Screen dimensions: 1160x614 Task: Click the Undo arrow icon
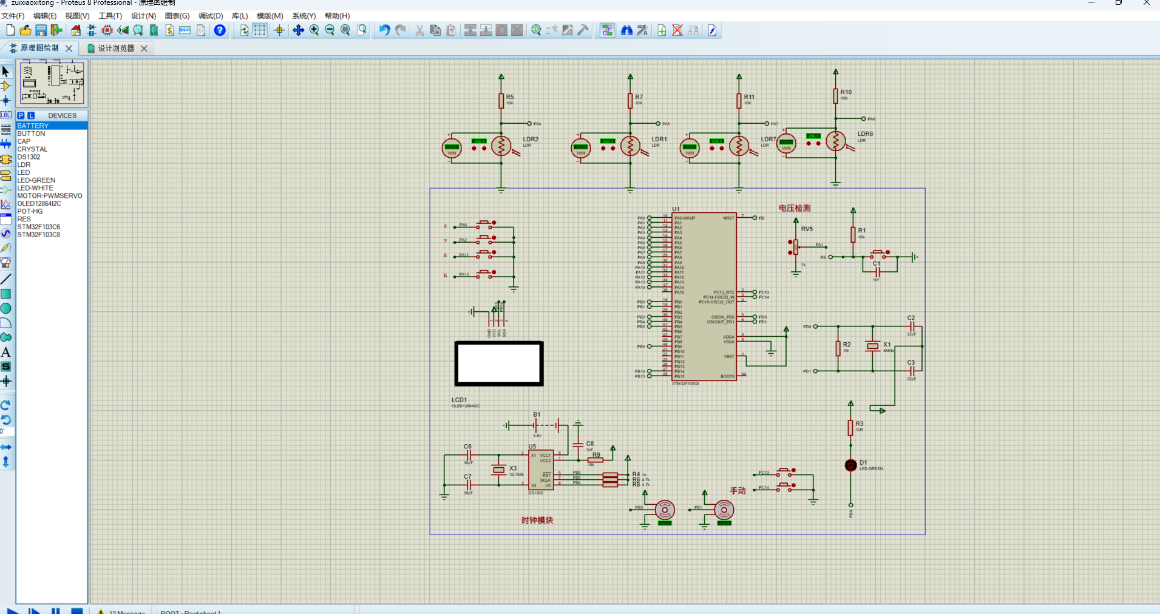(384, 30)
